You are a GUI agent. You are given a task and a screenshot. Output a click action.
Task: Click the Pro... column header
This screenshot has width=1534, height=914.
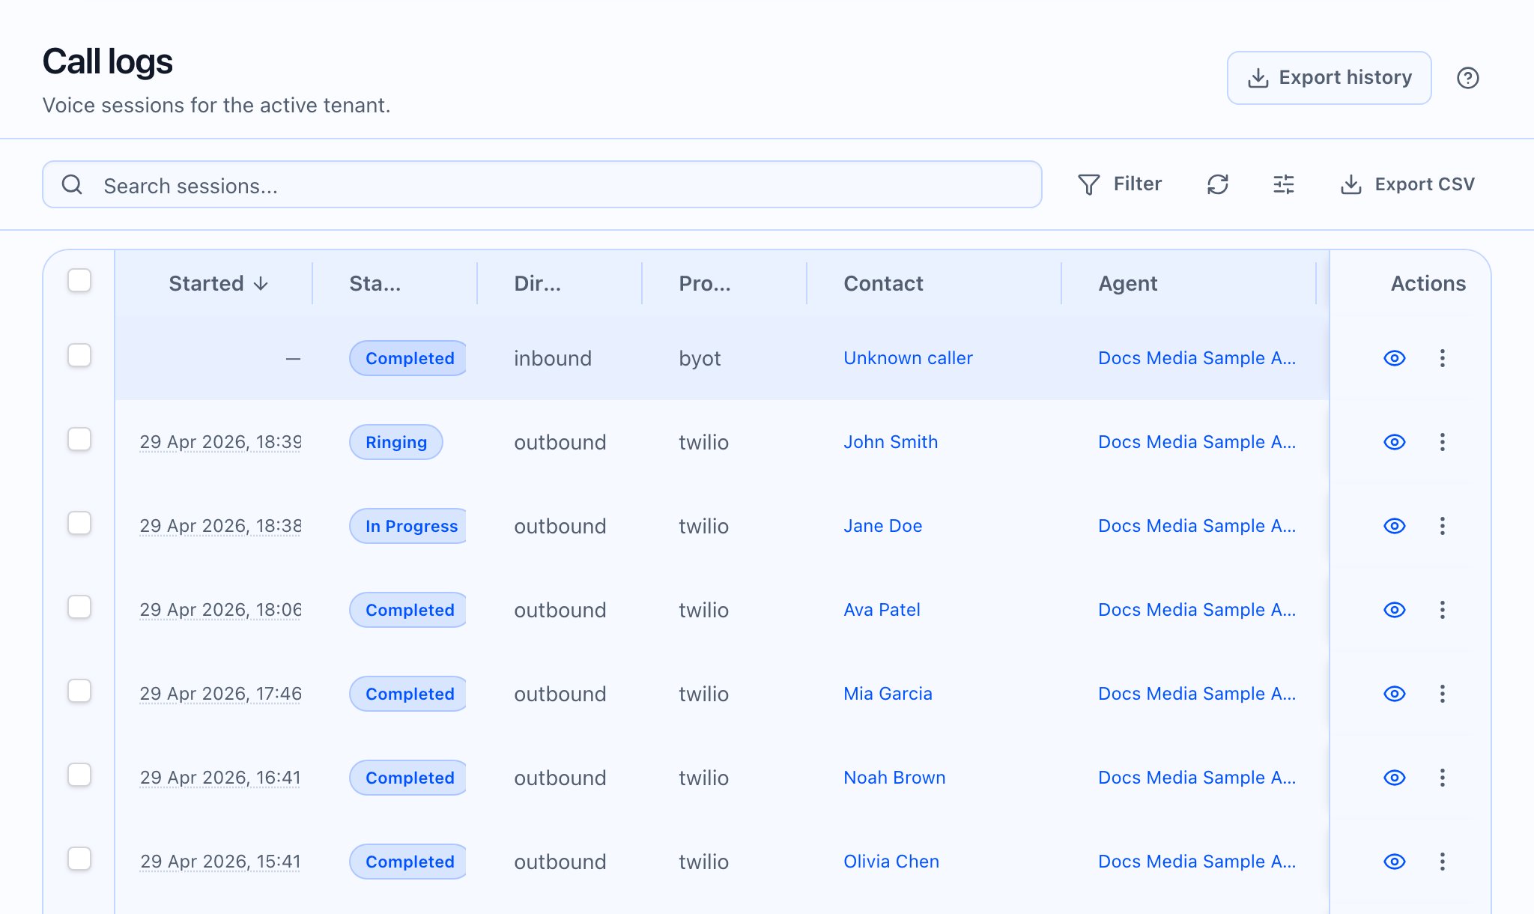(704, 283)
